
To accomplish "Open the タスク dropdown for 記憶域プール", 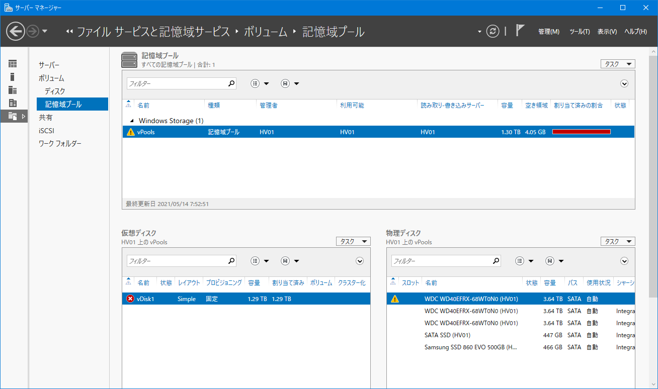I will pos(618,64).
